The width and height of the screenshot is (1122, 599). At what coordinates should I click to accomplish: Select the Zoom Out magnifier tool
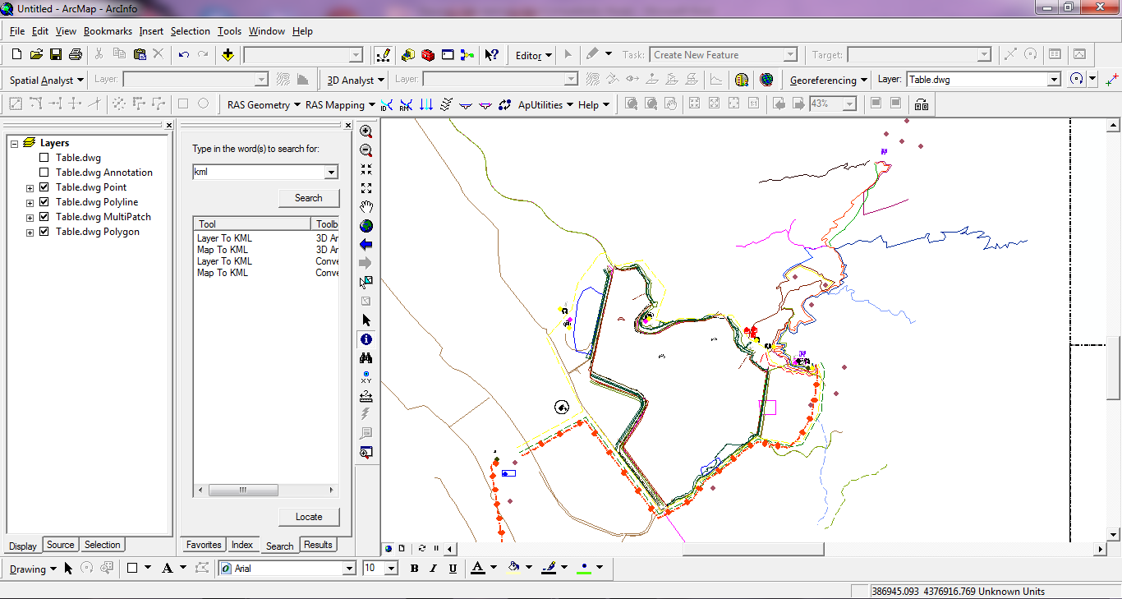366,150
